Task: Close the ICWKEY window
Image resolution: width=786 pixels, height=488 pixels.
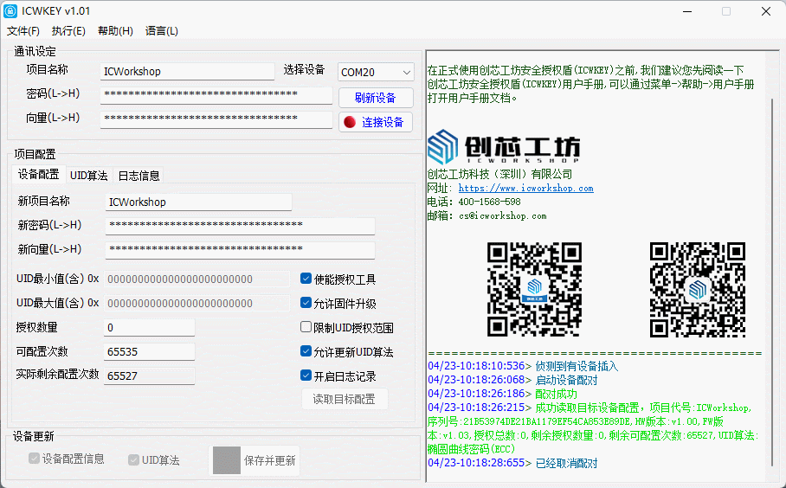Action: click(x=766, y=11)
